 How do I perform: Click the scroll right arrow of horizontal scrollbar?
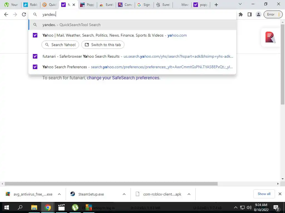click(x=278, y=184)
